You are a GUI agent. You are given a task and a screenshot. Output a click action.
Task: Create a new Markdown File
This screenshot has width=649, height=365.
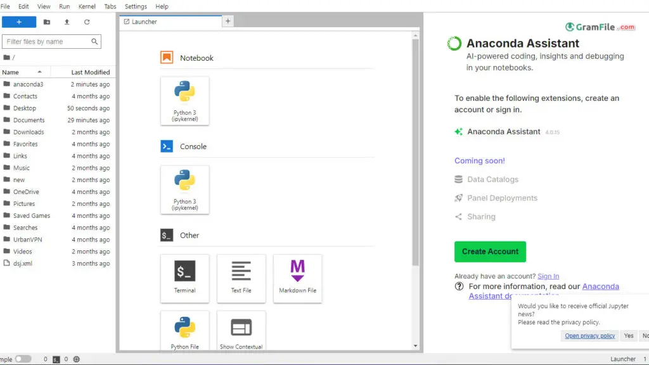click(x=298, y=278)
